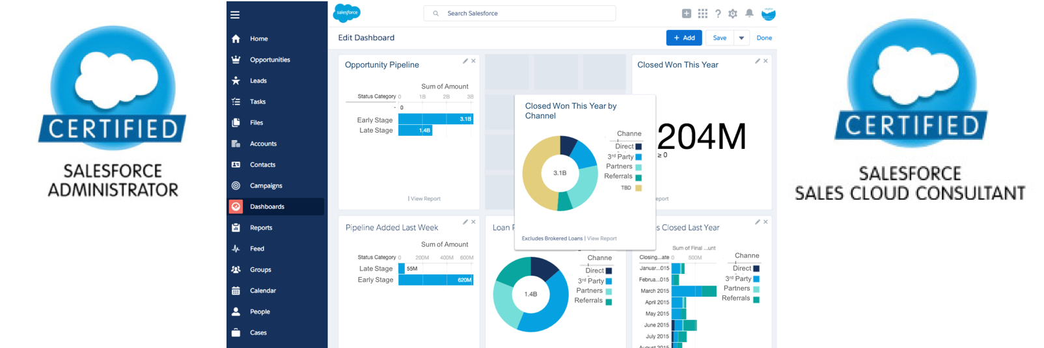Click the 204M metric value
1044x348 pixels.
(x=702, y=137)
